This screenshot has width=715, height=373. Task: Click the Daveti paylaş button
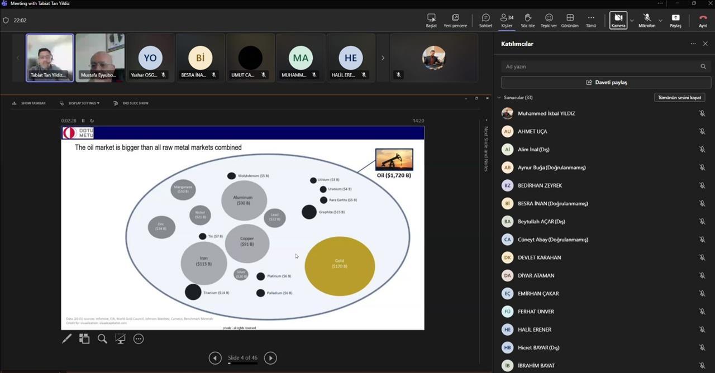point(606,83)
